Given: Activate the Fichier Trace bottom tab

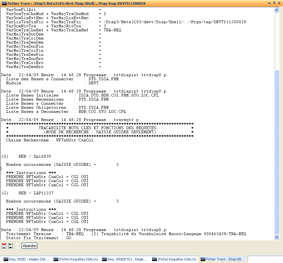Looking at the screenshot, I should (223, 259).
